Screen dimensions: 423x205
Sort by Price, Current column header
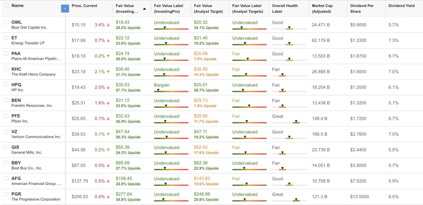[x=84, y=6]
